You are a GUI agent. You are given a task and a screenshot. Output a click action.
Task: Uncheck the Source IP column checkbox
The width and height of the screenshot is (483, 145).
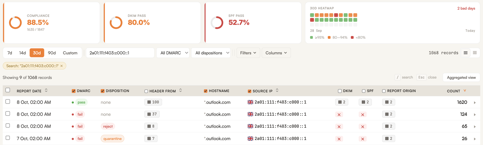[x=250, y=91]
